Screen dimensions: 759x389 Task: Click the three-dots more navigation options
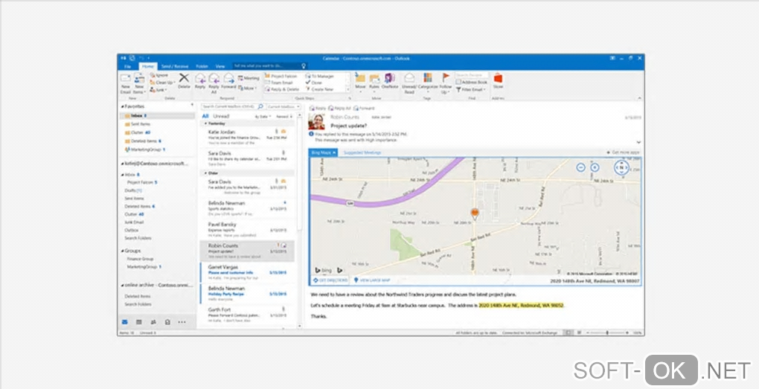click(x=182, y=322)
